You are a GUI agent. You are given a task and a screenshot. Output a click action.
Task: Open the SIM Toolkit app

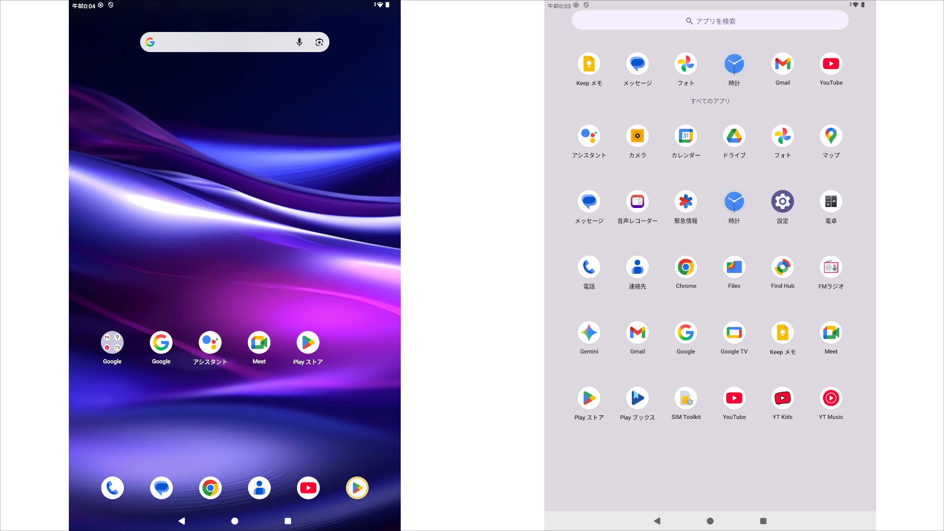tap(685, 398)
